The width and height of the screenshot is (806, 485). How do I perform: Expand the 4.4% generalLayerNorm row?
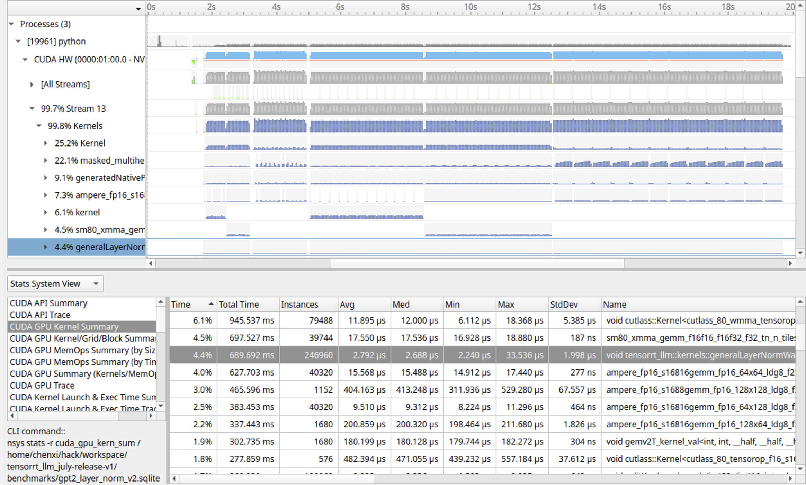(x=45, y=247)
